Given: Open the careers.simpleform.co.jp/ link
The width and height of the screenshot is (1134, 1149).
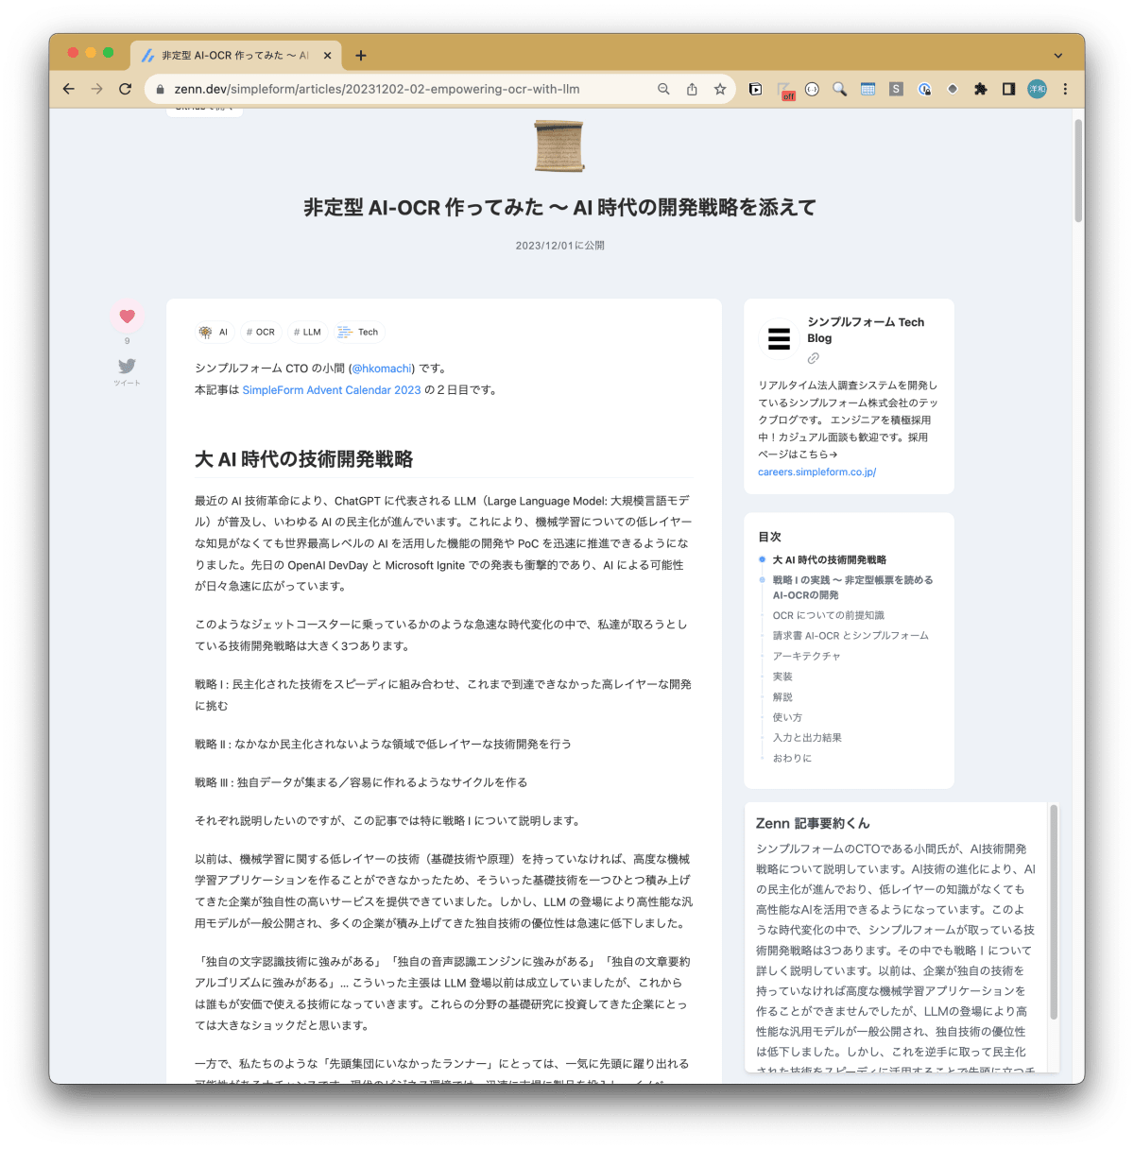Looking at the screenshot, I should tap(816, 472).
